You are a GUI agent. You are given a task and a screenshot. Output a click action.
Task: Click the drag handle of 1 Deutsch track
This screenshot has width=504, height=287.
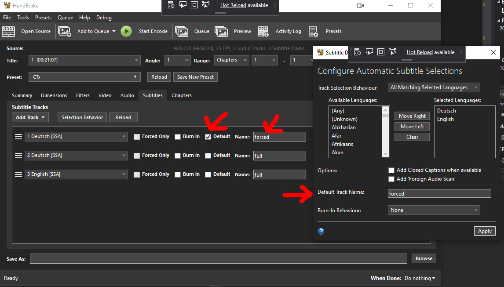(18, 137)
